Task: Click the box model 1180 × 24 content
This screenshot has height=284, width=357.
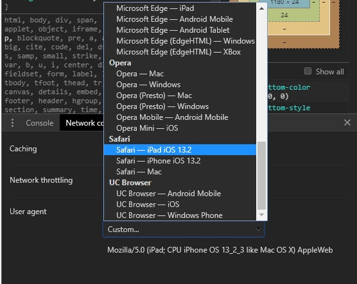Action: [284, 3]
